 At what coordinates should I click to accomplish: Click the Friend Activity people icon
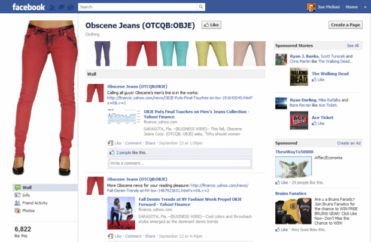(17, 203)
